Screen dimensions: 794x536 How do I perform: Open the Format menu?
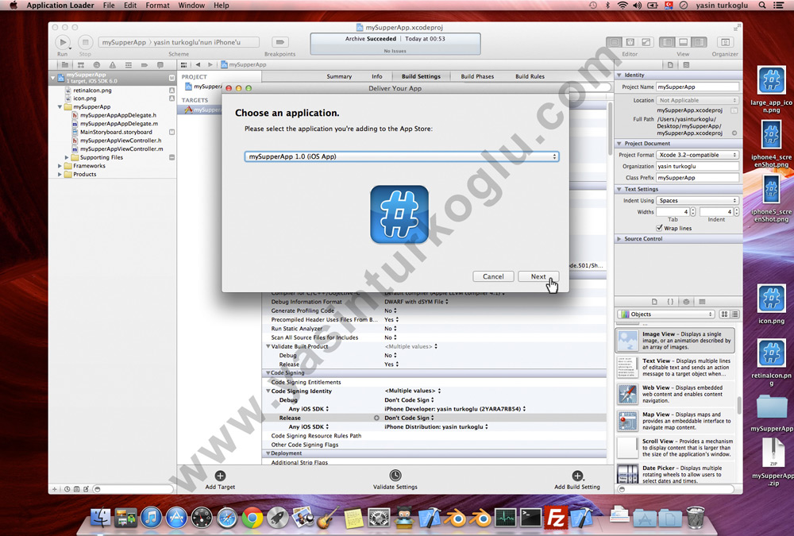click(157, 5)
